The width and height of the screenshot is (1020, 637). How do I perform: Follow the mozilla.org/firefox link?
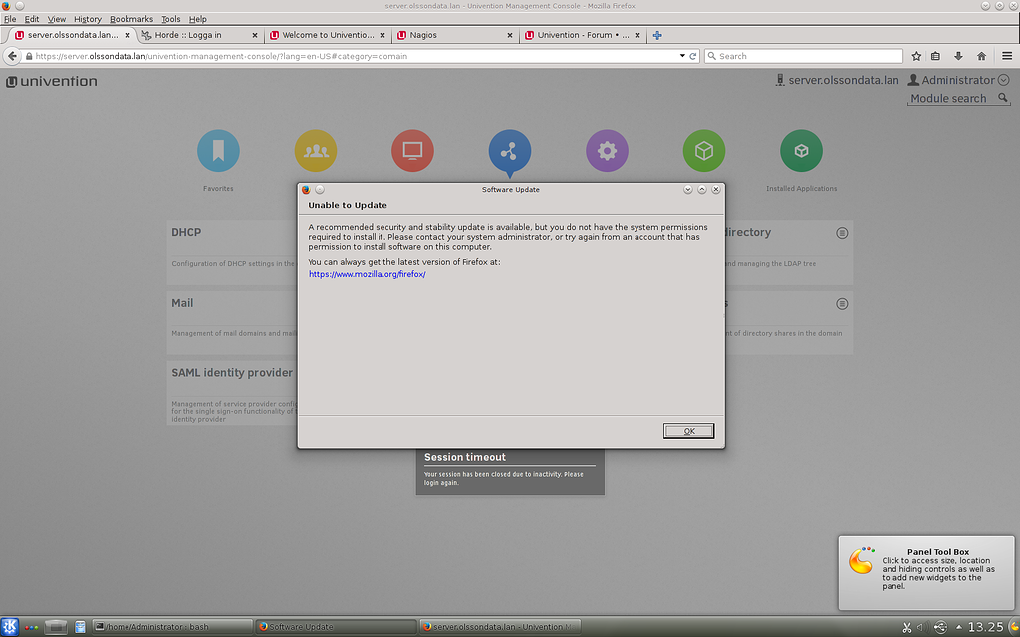click(368, 274)
